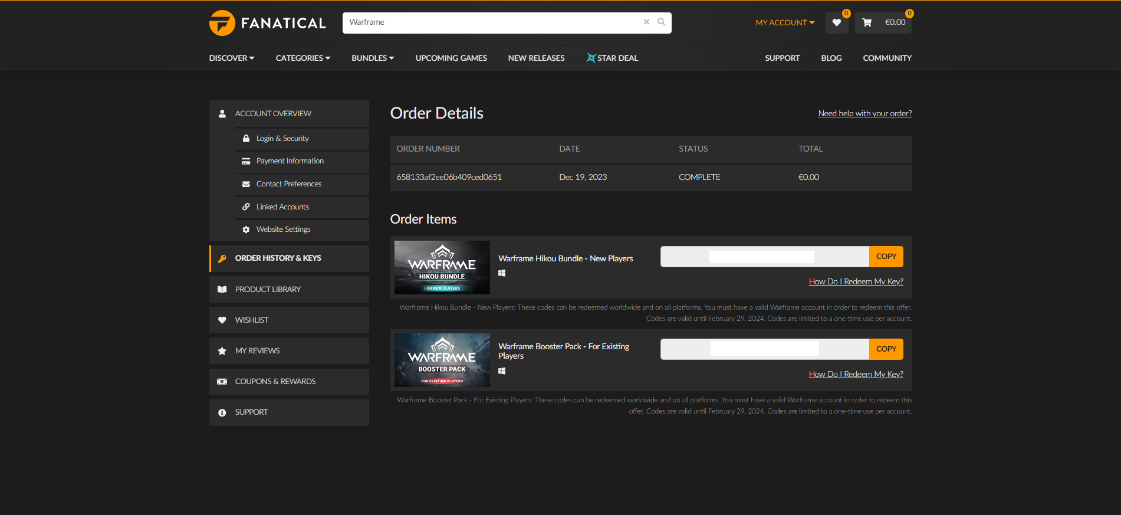The height and width of the screenshot is (515, 1121).
Task: Click Windows icon under Hikou Bundle title
Action: (502, 273)
